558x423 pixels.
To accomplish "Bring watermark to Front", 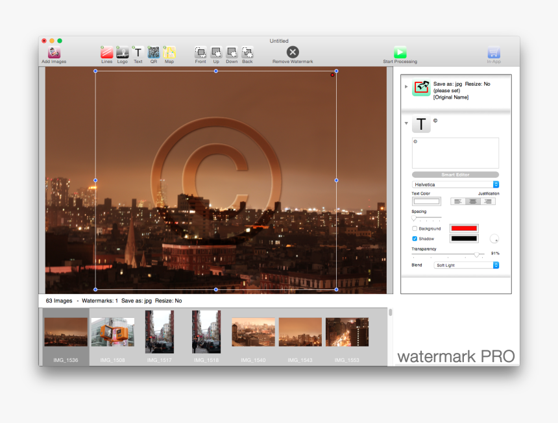I will pyautogui.click(x=200, y=53).
